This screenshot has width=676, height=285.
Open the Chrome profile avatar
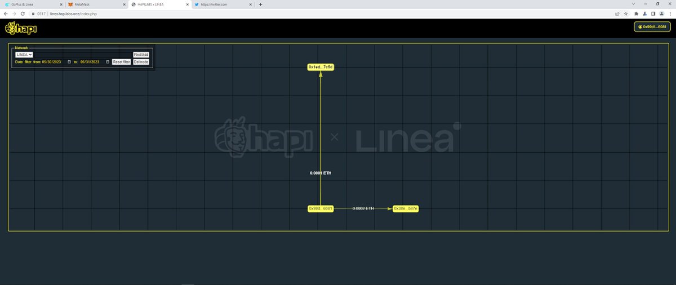661,14
